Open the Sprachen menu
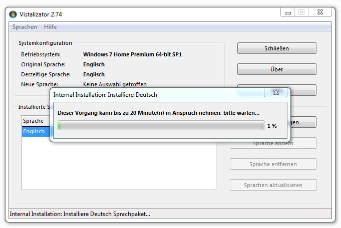 pyautogui.click(x=25, y=27)
